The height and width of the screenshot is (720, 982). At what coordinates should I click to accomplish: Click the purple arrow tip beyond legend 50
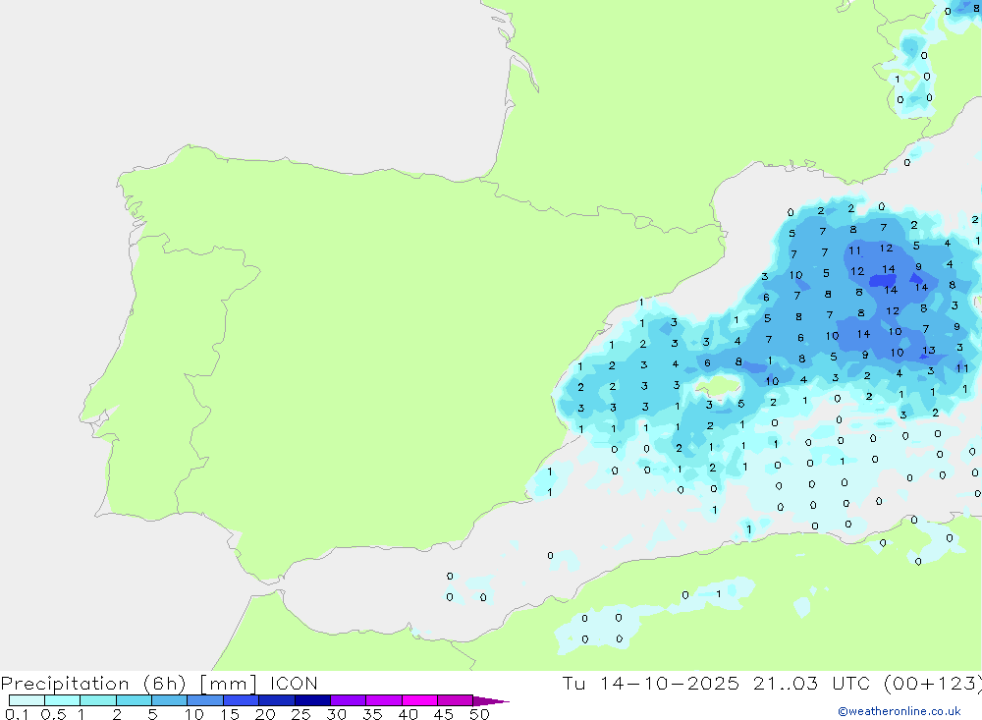tap(491, 700)
